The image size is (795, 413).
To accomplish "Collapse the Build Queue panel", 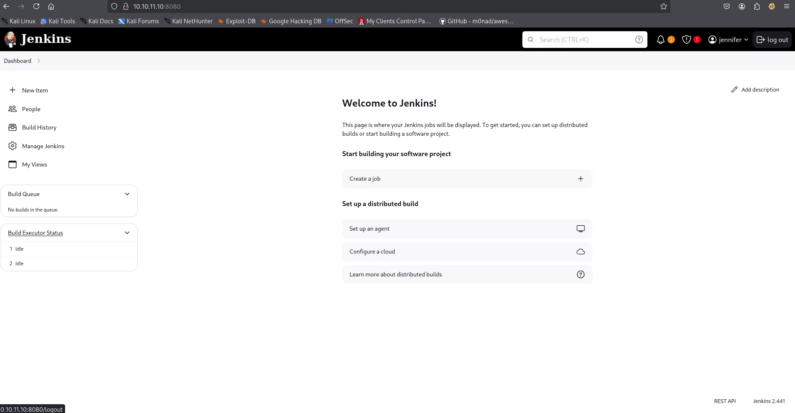I will point(127,194).
